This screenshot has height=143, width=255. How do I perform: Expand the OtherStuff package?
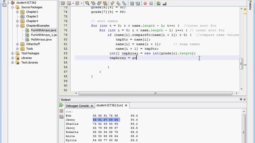click(x=18, y=44)
